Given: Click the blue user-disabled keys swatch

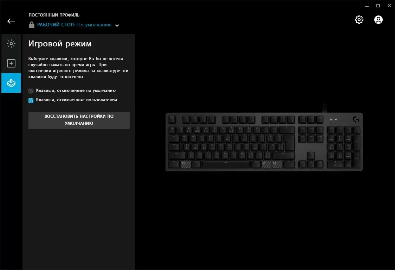Looking at the screenshot, I should click(31, 100).
